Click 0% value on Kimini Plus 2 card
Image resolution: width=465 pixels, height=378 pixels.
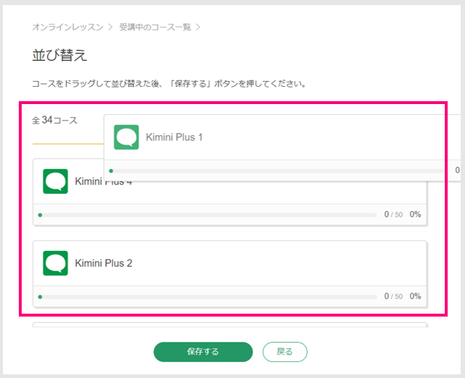pyautogui.click(x=415, y=296)
